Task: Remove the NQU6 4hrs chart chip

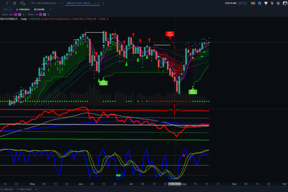Action: (x=24, y=14)
